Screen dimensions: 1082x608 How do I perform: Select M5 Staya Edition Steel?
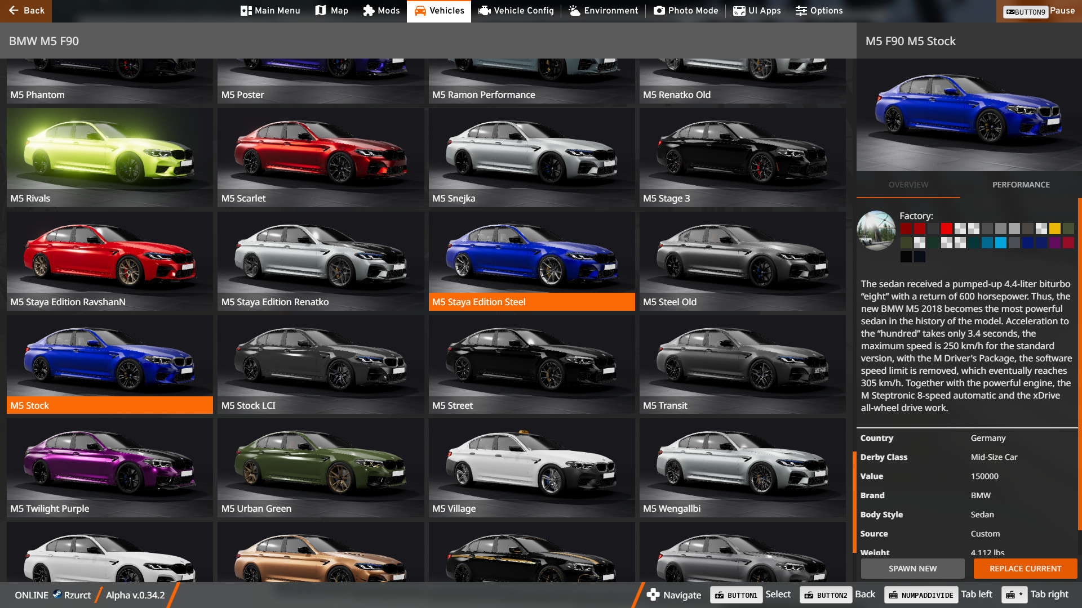tap(531, 261)
